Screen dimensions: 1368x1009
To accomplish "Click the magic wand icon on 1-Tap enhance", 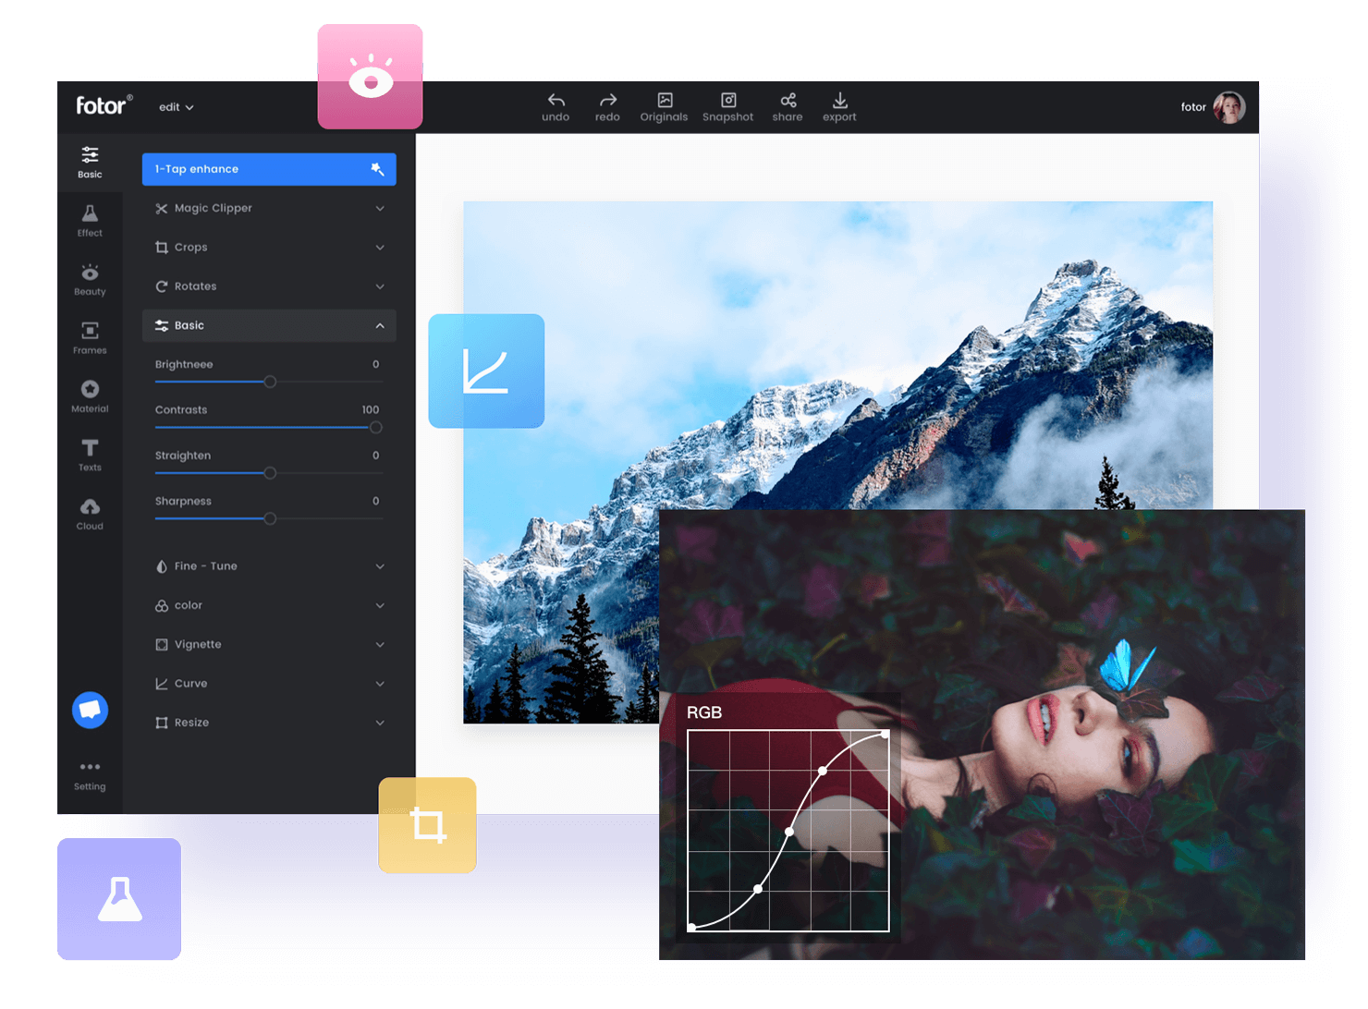I will click(x=377, y=169).
